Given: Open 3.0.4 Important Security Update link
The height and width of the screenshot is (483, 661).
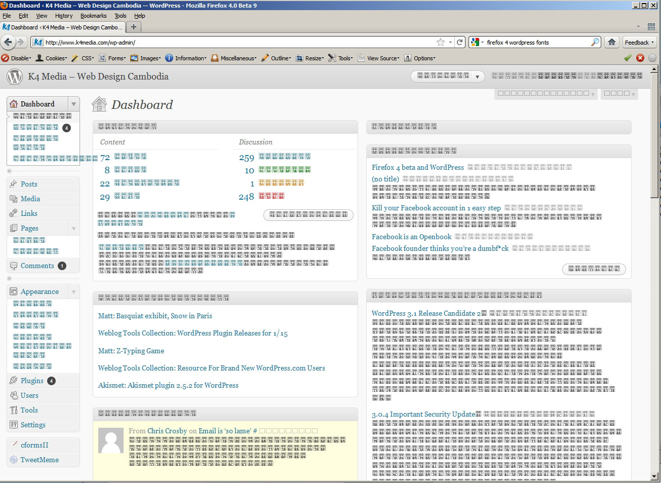Looking at the screenshot, I should click(x=423, y=414).
